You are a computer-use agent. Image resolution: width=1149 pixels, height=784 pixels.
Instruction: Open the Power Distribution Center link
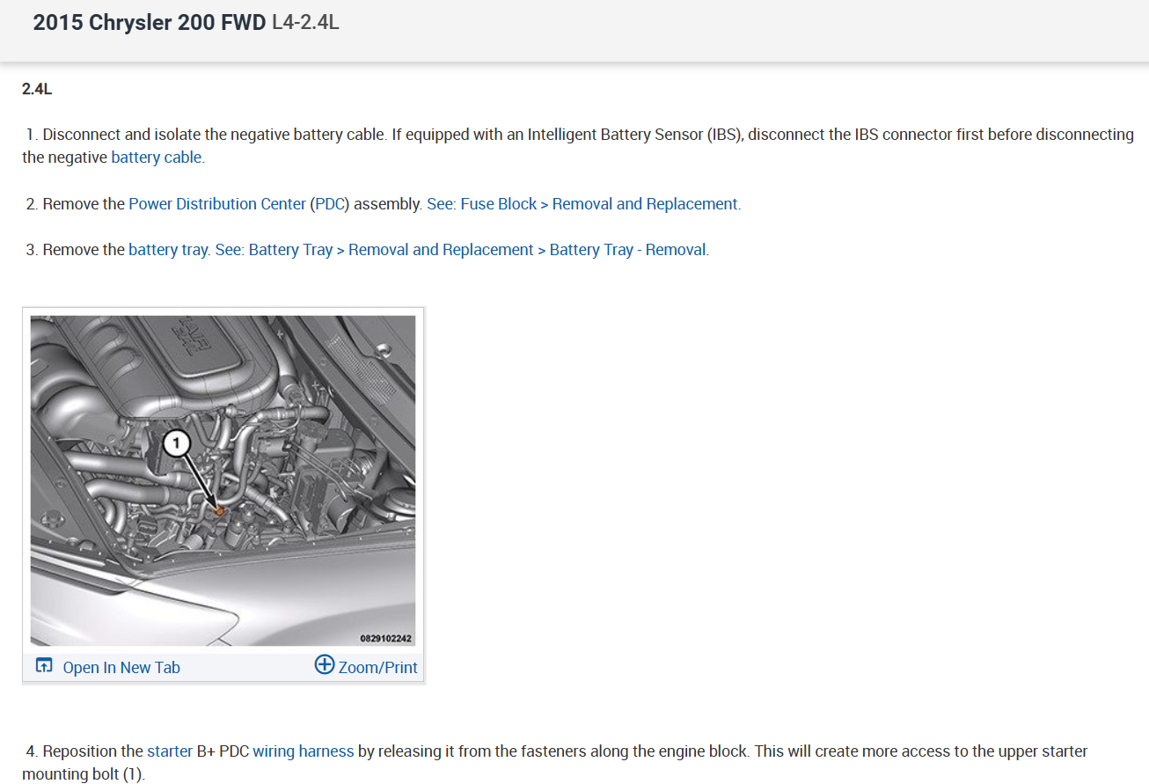pyautogui.click(x=217, y=203)
